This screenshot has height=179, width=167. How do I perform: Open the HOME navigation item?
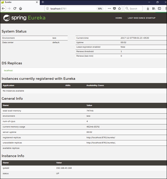(119, 18)
